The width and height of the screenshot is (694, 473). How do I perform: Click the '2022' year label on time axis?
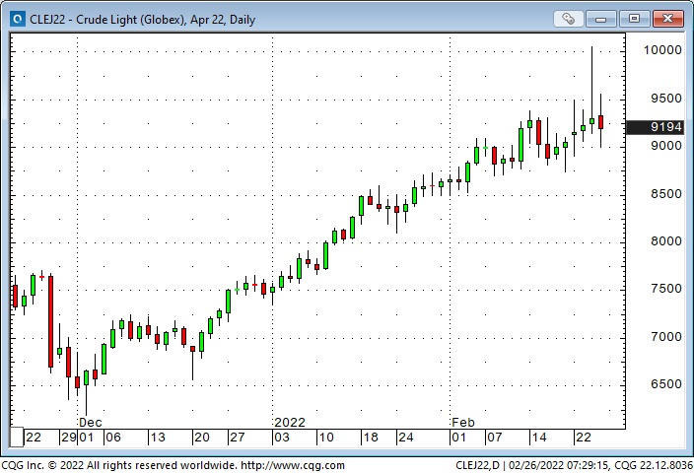click(x=290, y=423)
